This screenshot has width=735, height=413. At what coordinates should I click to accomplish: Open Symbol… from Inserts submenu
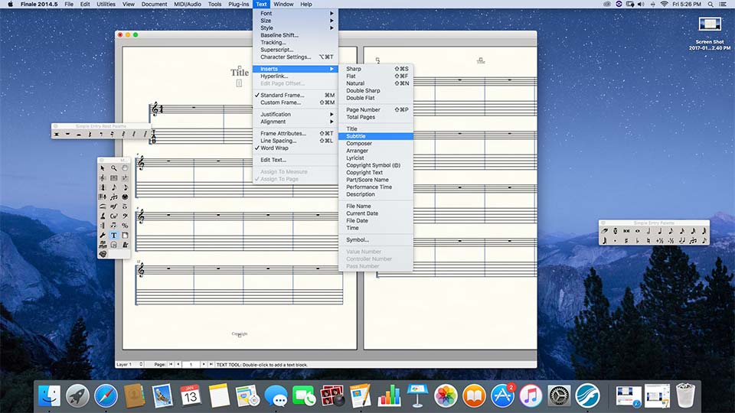(x=376, y=239)
